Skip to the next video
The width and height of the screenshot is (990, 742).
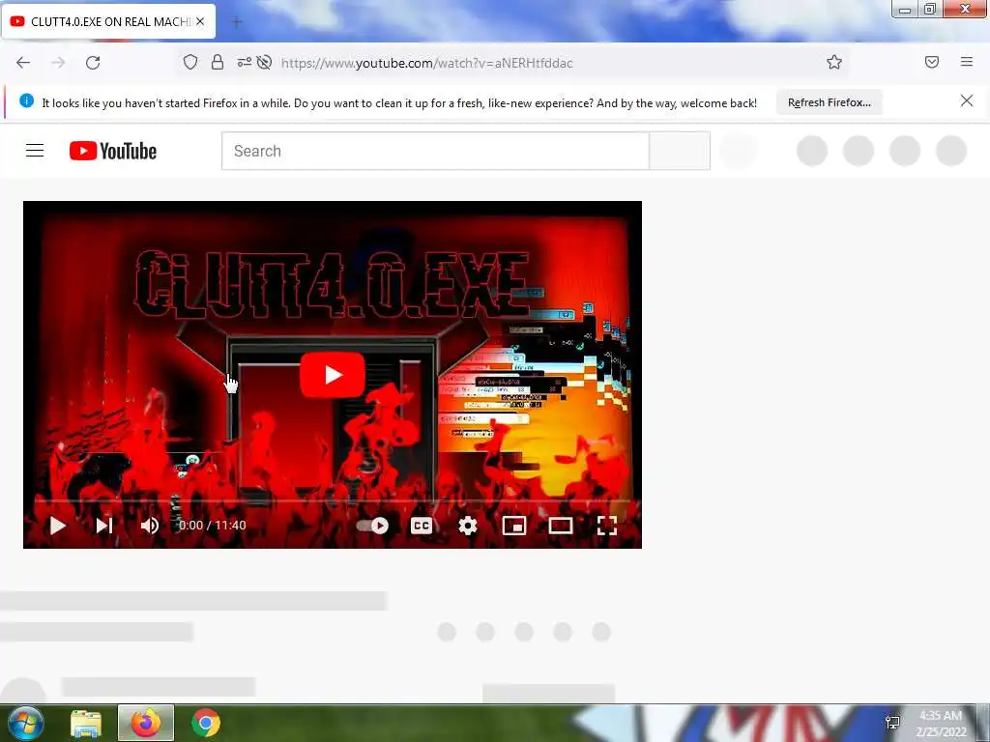104,526
